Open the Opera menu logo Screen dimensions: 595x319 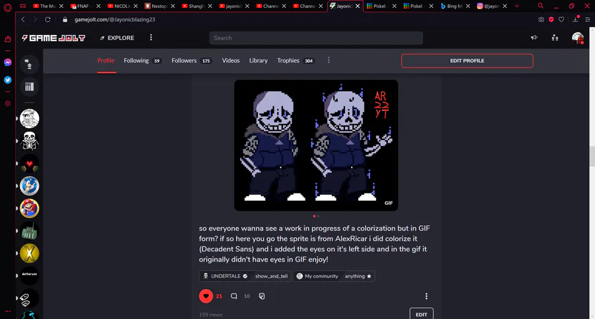click(x=7, y=7)
